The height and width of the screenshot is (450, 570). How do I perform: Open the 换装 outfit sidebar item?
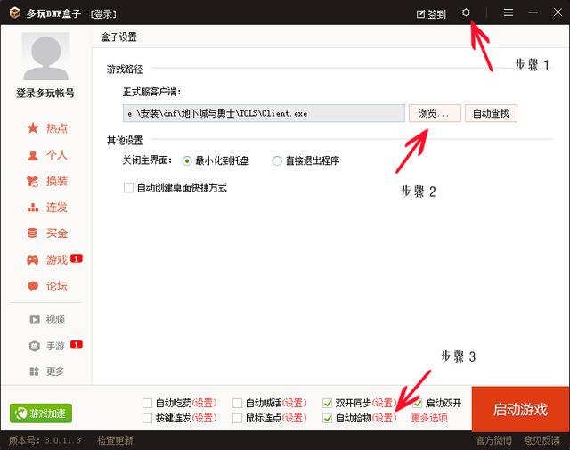tap(47, 181)
